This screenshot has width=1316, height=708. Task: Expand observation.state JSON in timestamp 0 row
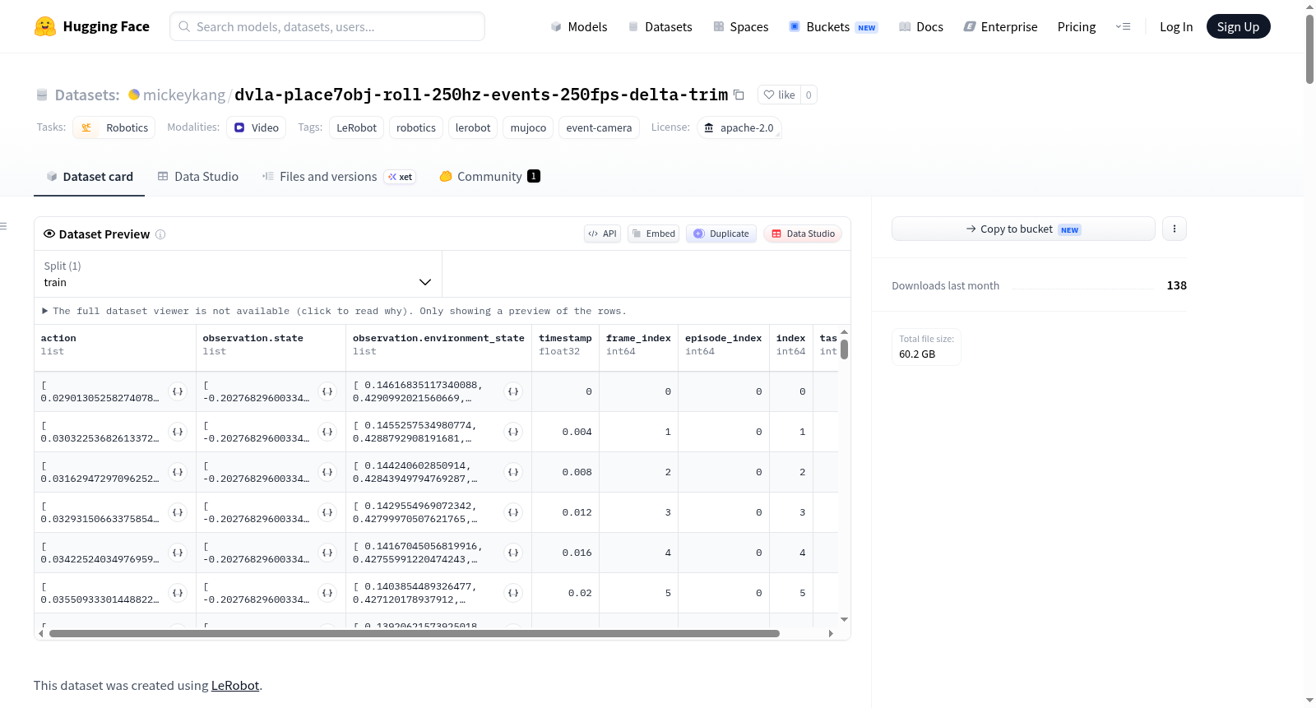click(x=327, y=391)
